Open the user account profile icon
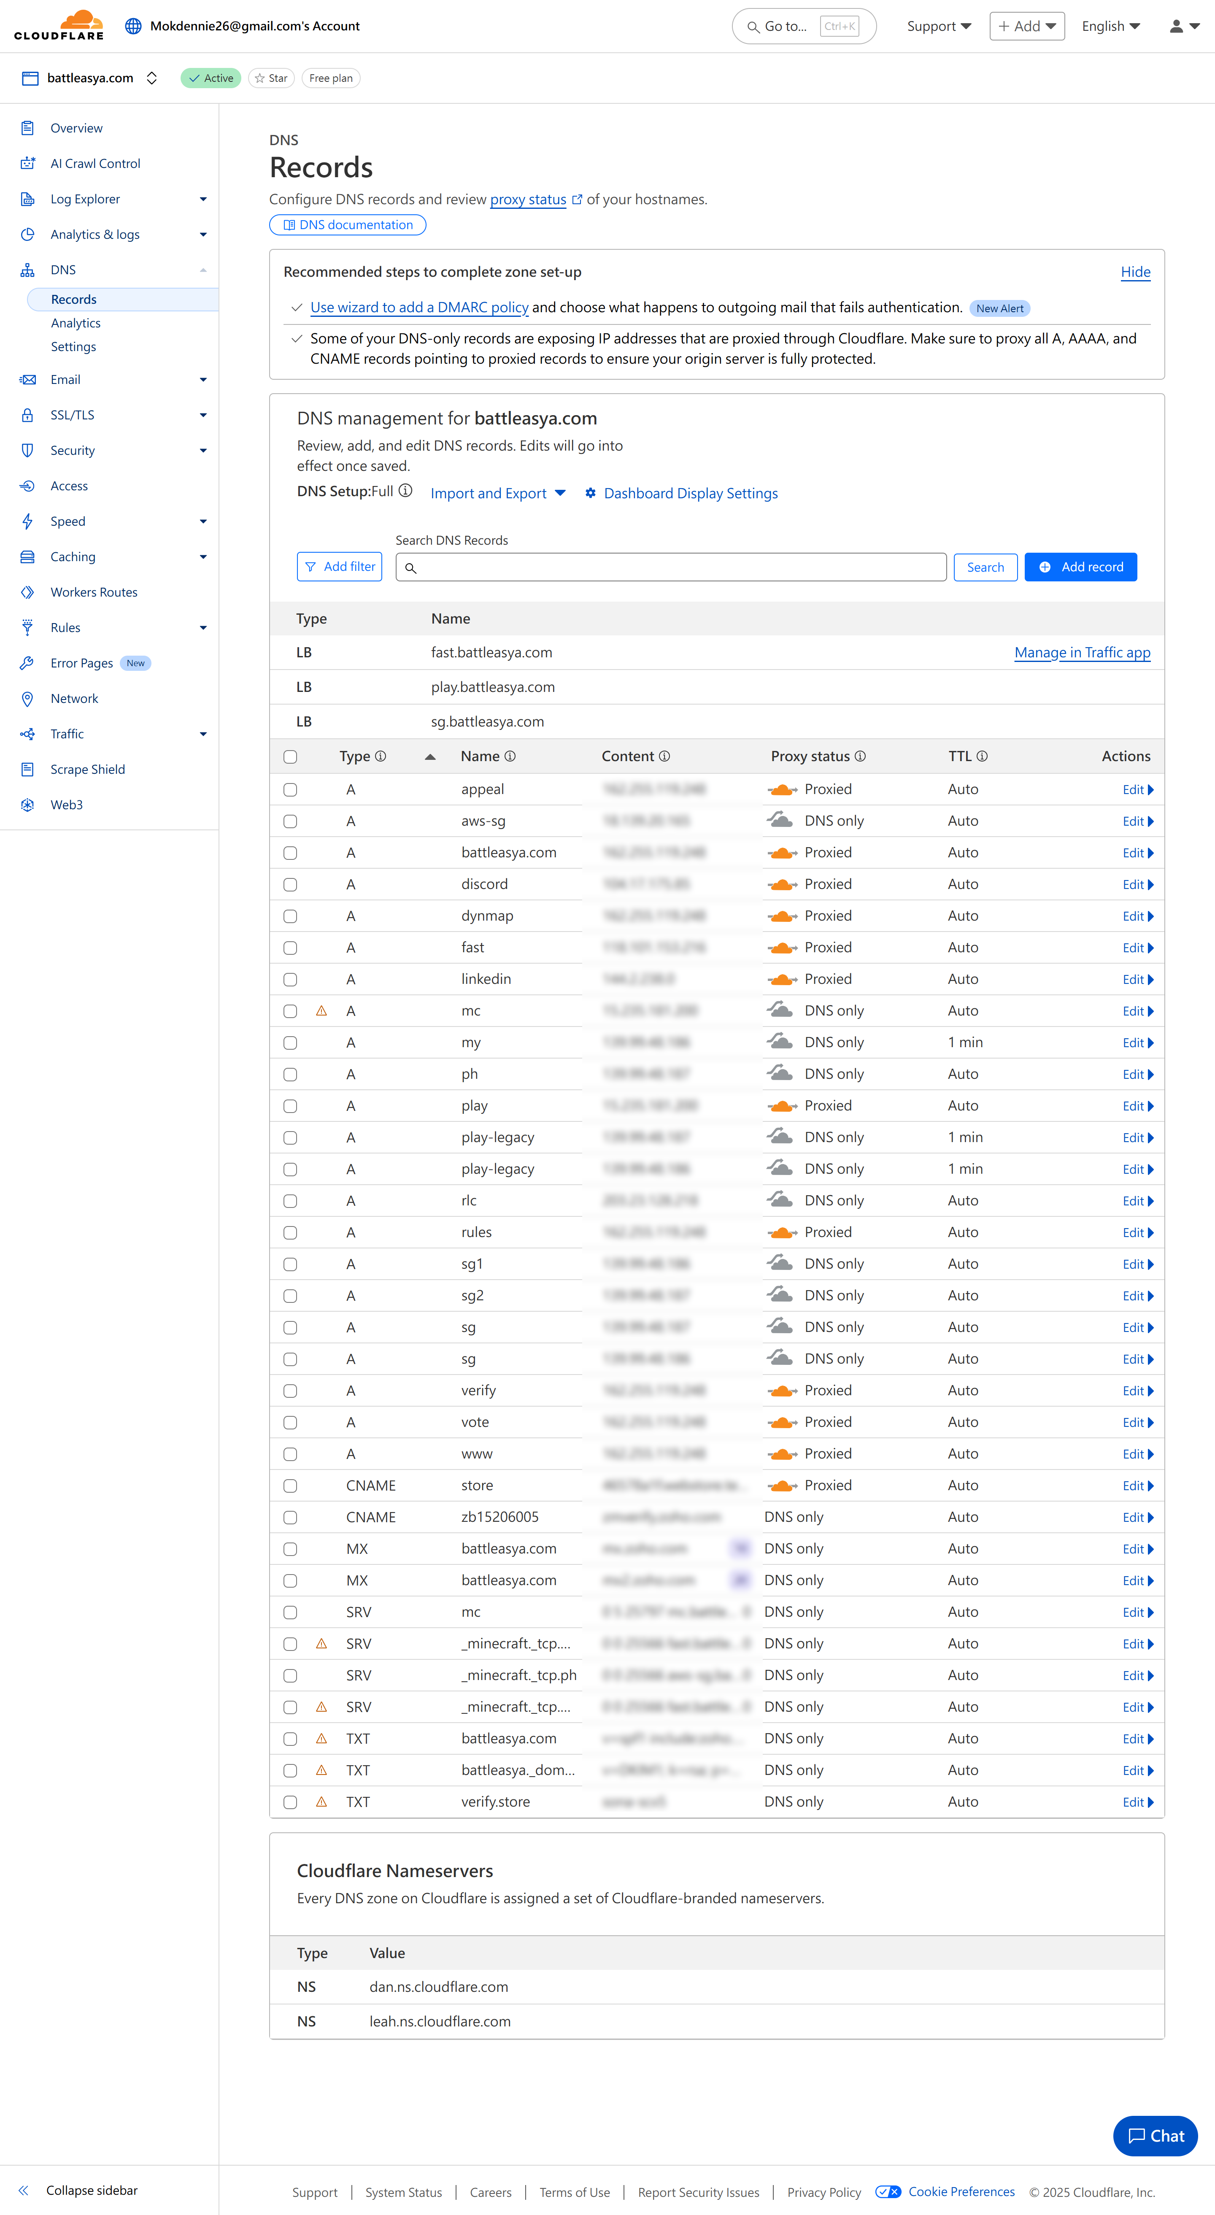This screenshot has height=2215, width=1215. (x=1175, y=26)
